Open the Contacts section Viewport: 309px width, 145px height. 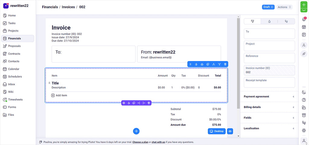[x=18, y=61]
